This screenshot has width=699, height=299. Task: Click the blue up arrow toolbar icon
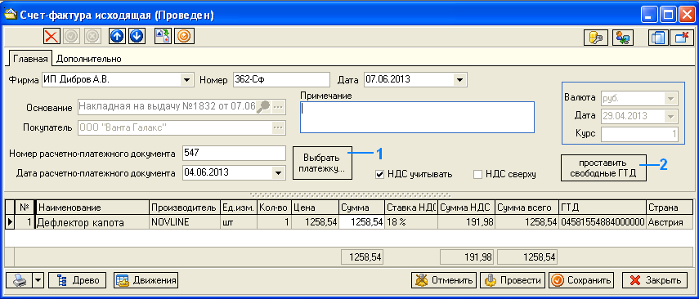pyautogui.click(x=117, y=36)
